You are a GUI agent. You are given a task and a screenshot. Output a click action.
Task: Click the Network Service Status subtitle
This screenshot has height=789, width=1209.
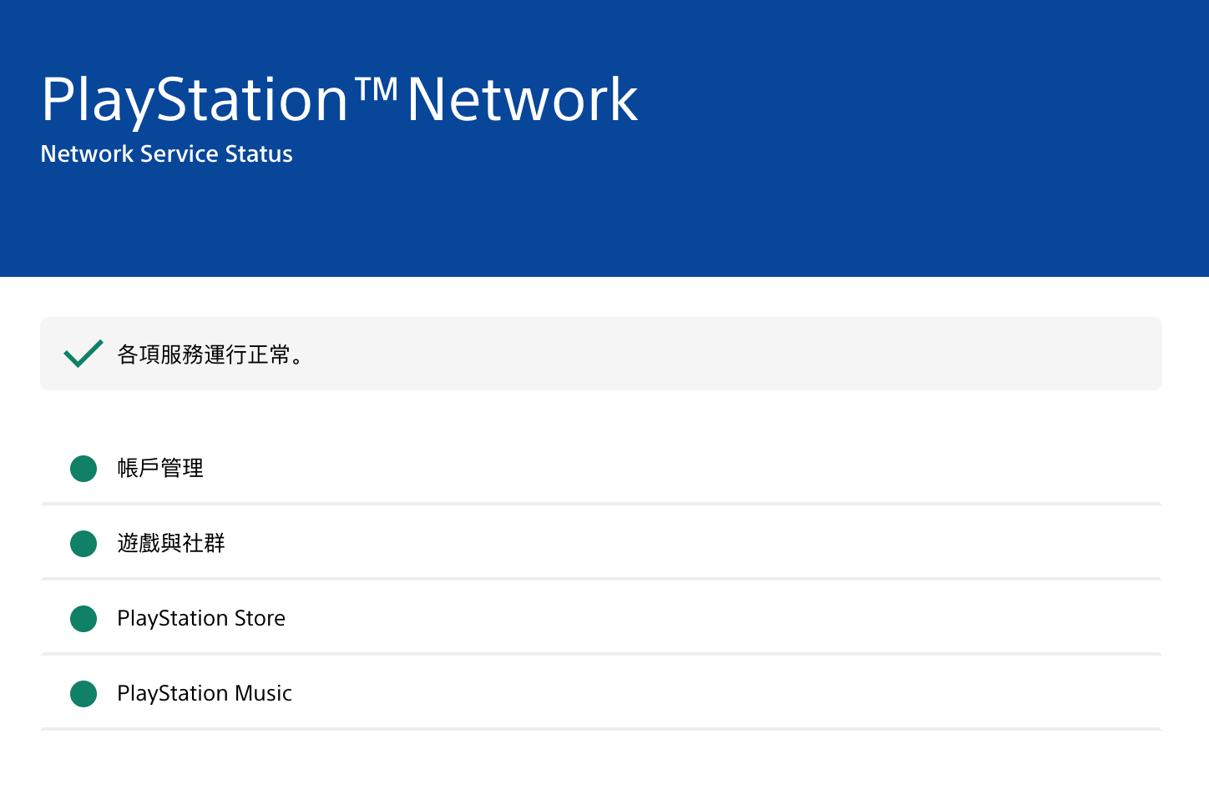pos(166,154)
